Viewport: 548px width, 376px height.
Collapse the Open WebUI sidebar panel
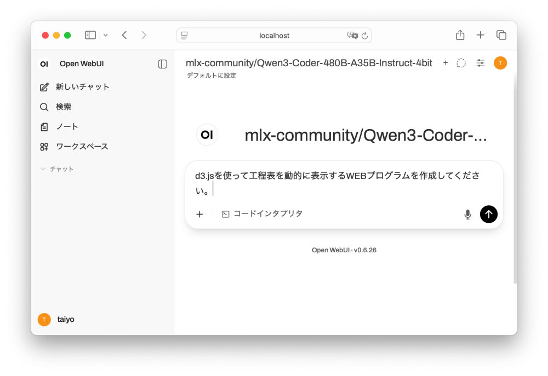[163, 64]
